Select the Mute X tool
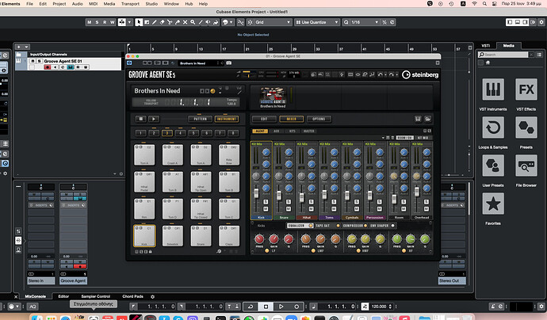Viewport: 547px width, 320px height. [x=185, y=22]
